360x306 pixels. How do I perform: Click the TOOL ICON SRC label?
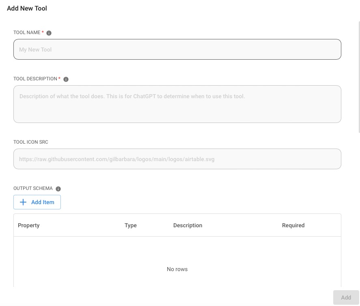coord(30,142)
